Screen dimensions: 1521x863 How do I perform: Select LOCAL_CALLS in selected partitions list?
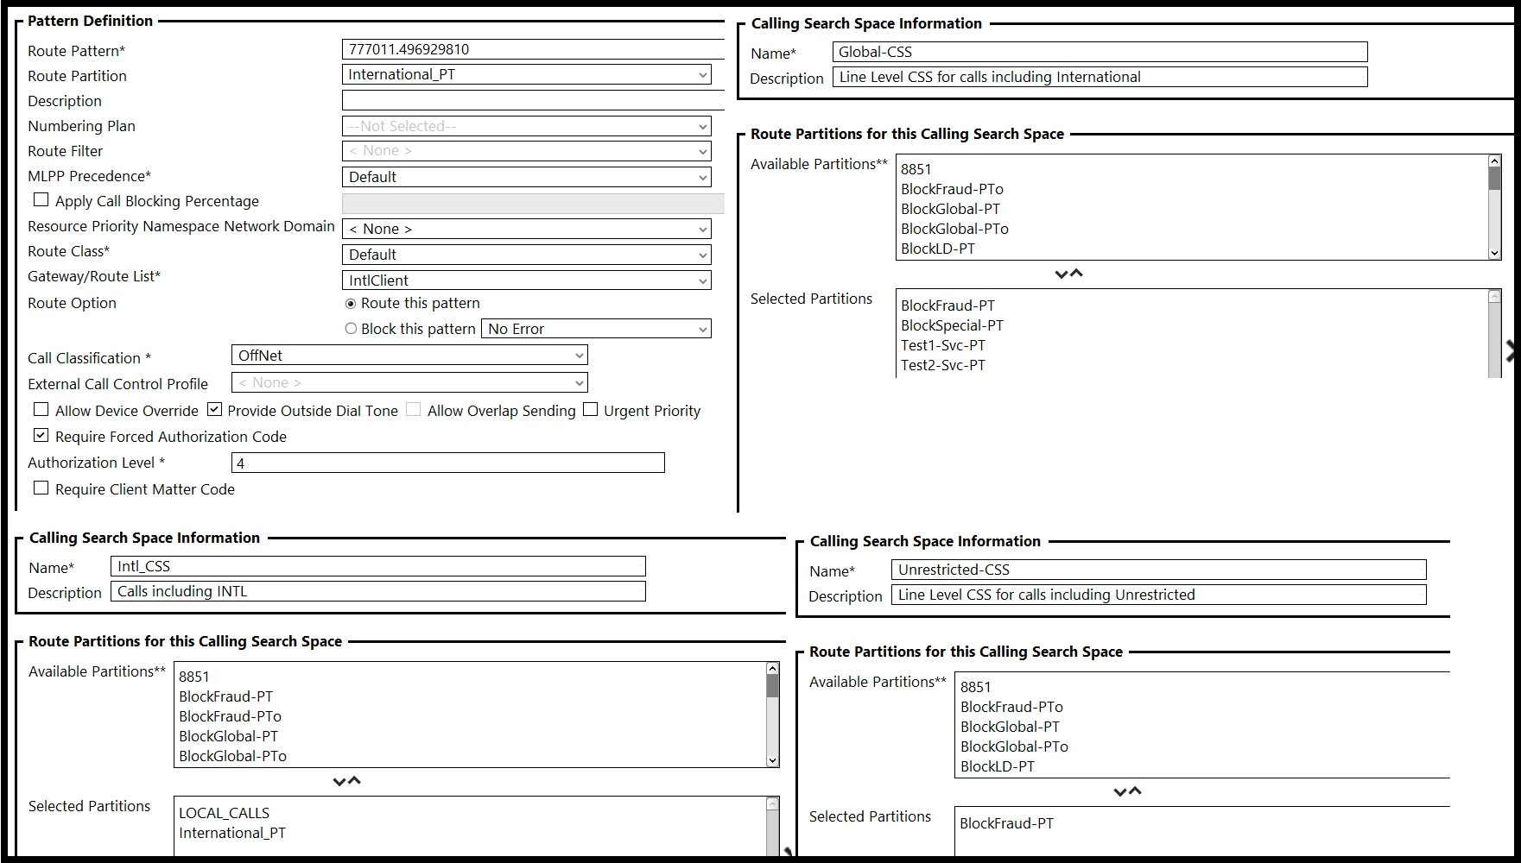225,813
